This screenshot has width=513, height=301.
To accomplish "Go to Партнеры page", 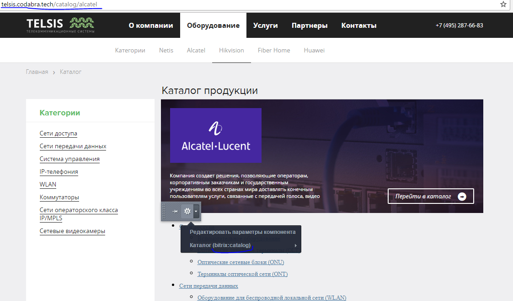I will [310, 26].
